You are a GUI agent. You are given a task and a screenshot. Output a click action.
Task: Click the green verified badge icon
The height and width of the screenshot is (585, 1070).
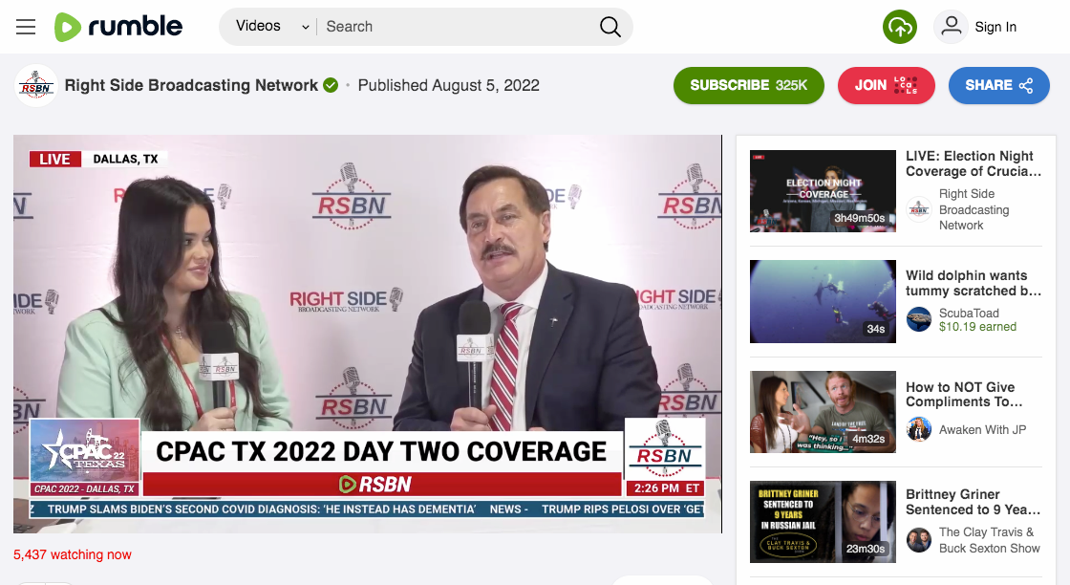pos(331,85)
